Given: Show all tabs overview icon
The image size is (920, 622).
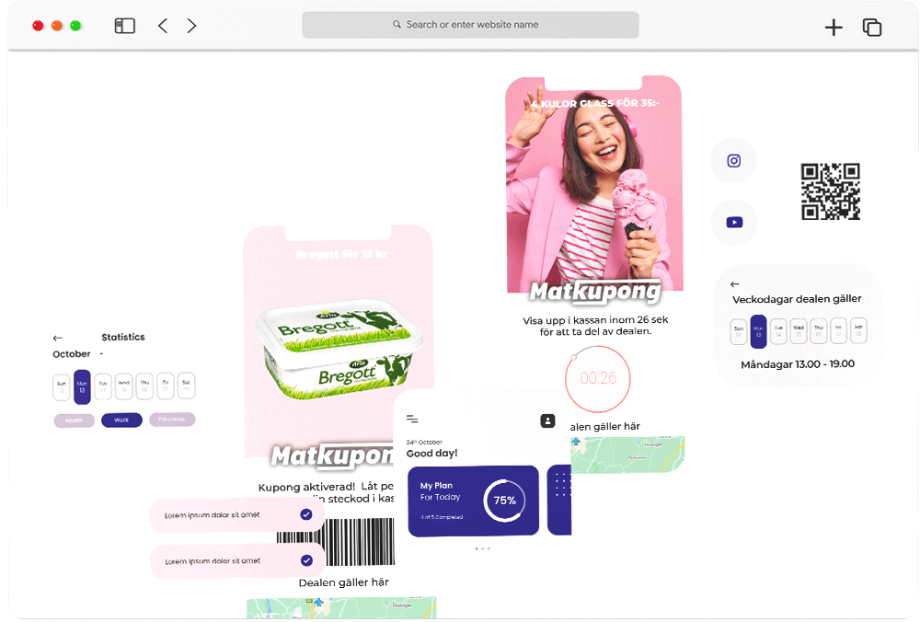Looking at the screenshot, I should coord(872,27).
